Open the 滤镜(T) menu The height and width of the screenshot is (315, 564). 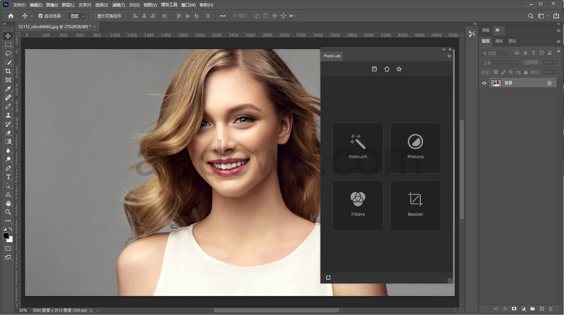click(x=118, y=5)
